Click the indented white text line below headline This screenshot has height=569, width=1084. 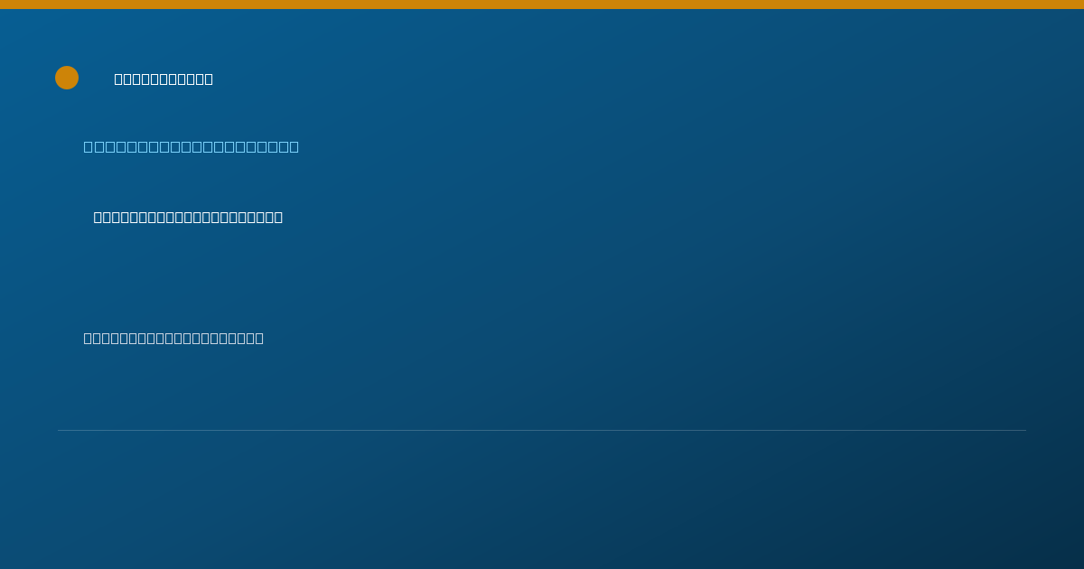(188, 218)
